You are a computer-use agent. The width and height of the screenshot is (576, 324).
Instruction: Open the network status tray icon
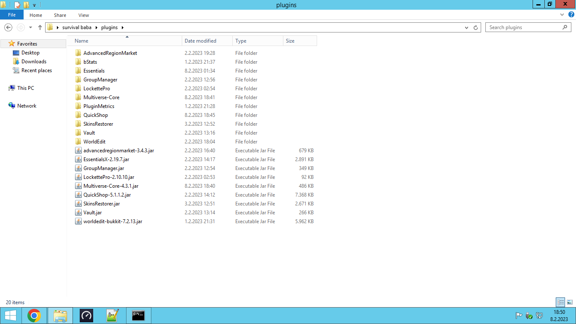tap(539, 316)
